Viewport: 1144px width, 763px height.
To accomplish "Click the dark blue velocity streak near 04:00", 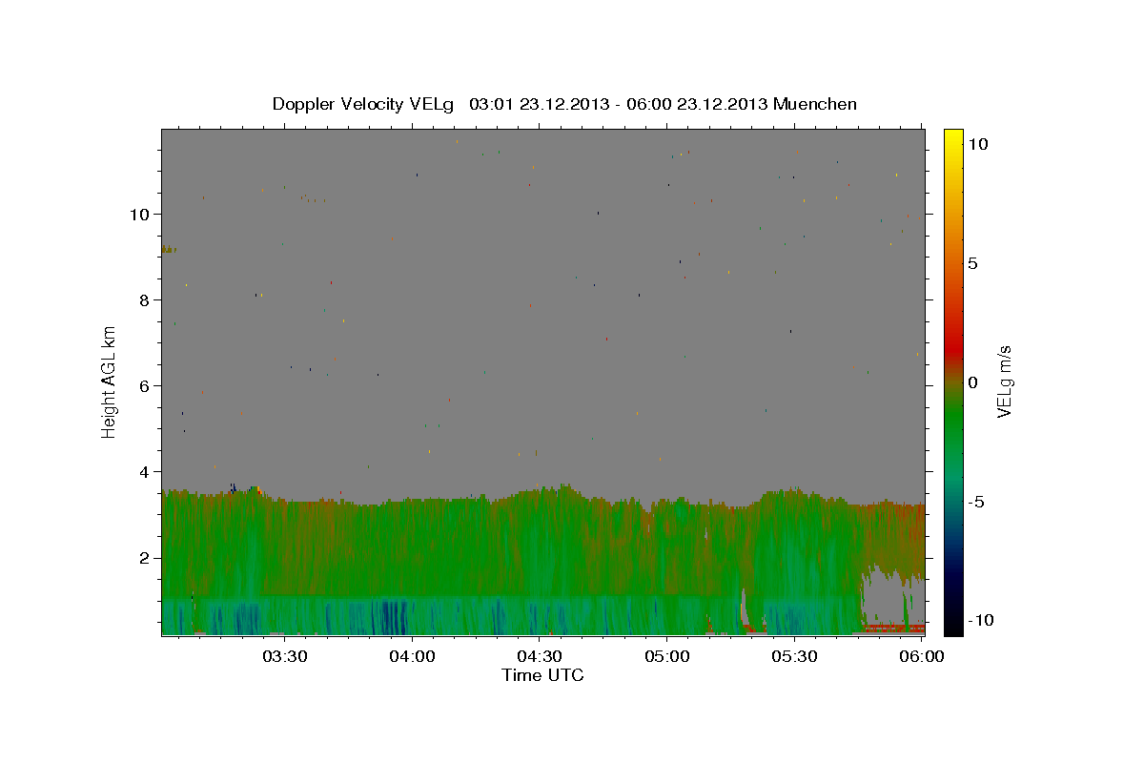I will point(391,616).
